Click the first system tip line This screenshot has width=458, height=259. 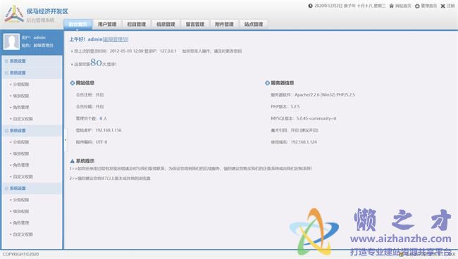[191, 168]
